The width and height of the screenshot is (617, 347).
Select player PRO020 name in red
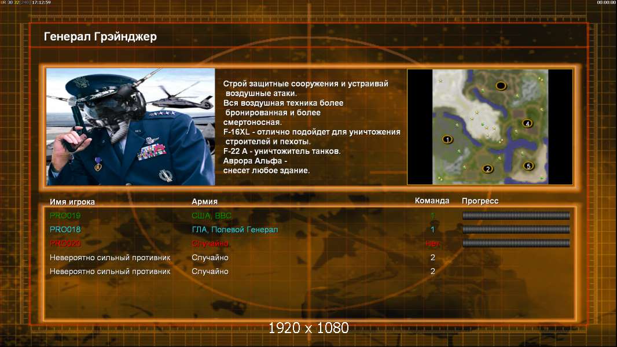click(x=65, y=243)
